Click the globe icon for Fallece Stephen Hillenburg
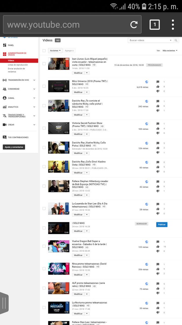The image size is (182, 325). click(x=147, y=182)
